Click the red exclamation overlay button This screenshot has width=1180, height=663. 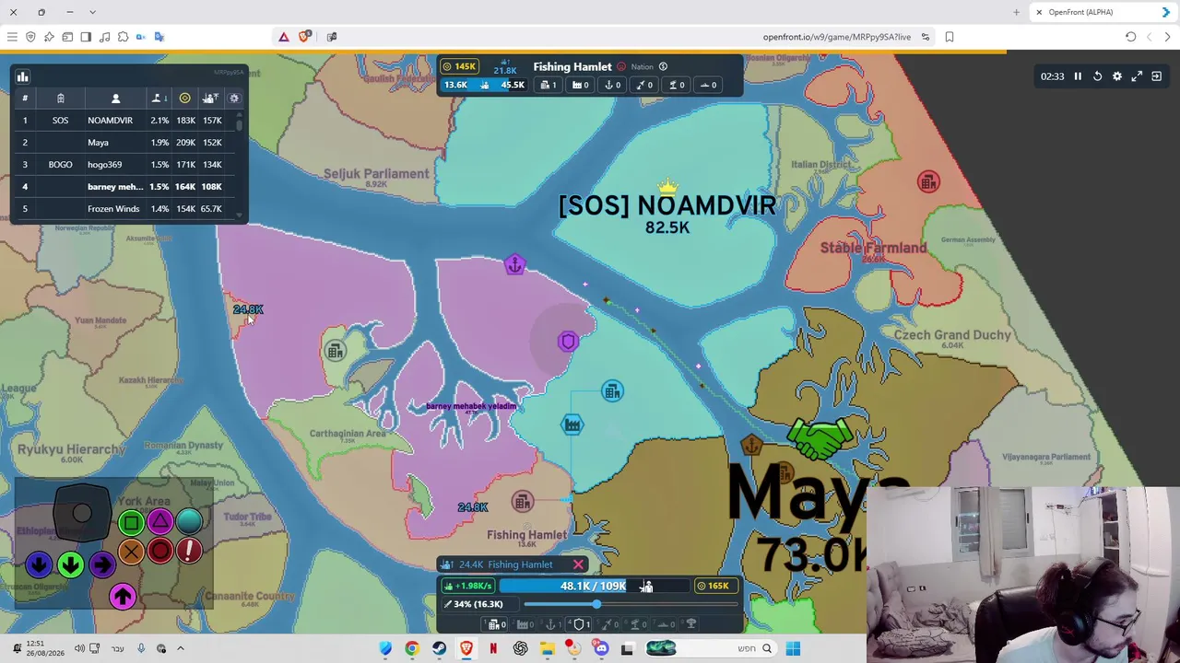tap(189, 551)
